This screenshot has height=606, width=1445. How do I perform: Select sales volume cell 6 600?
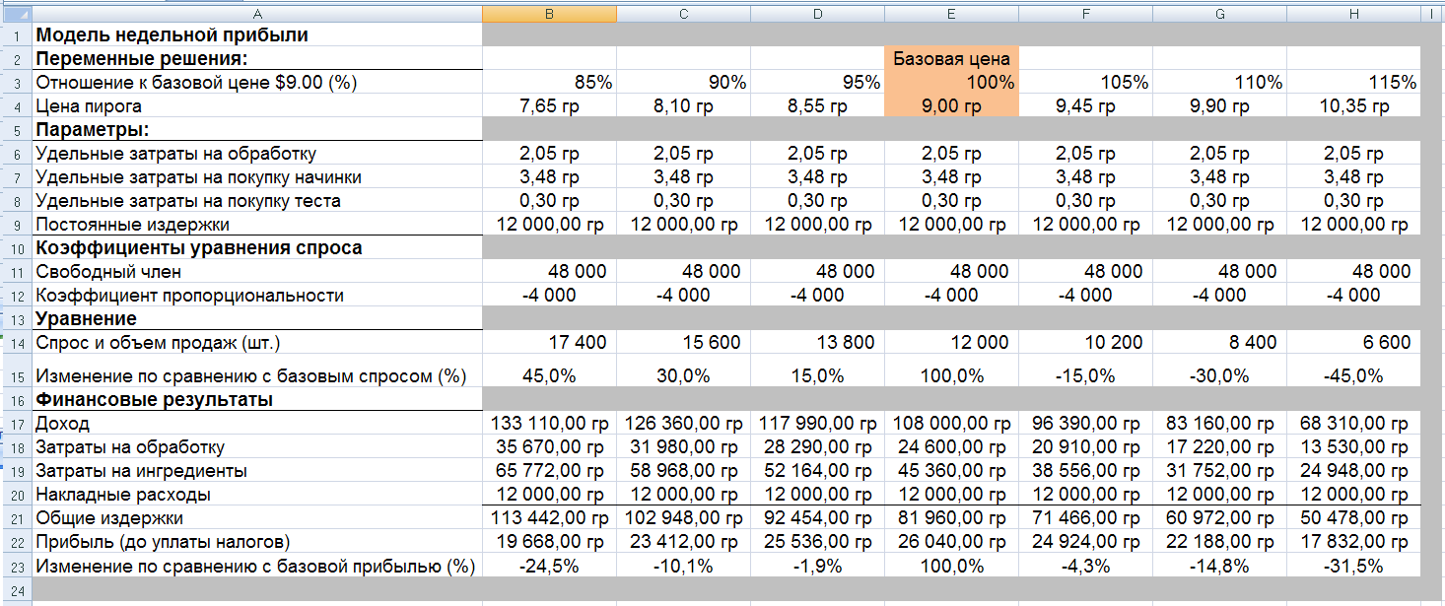[1353, 342]
